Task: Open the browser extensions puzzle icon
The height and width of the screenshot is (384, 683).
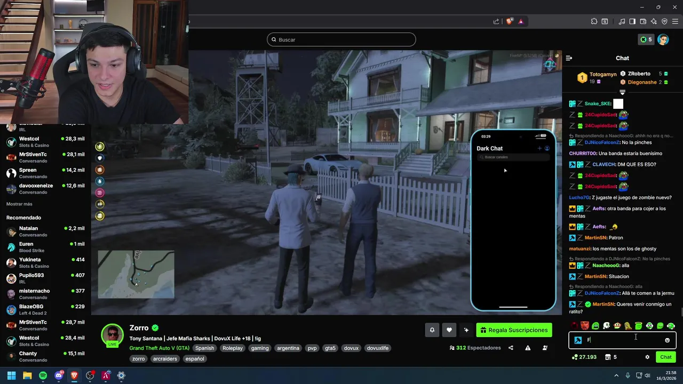Action: pos(594,21)
